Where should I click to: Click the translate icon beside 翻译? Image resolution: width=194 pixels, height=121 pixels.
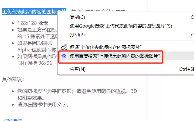pos(64,47)
